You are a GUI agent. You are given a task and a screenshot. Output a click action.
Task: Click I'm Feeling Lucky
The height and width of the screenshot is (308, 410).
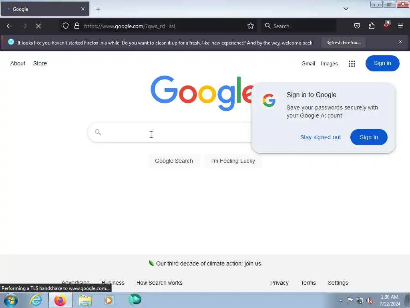(233, 161)
